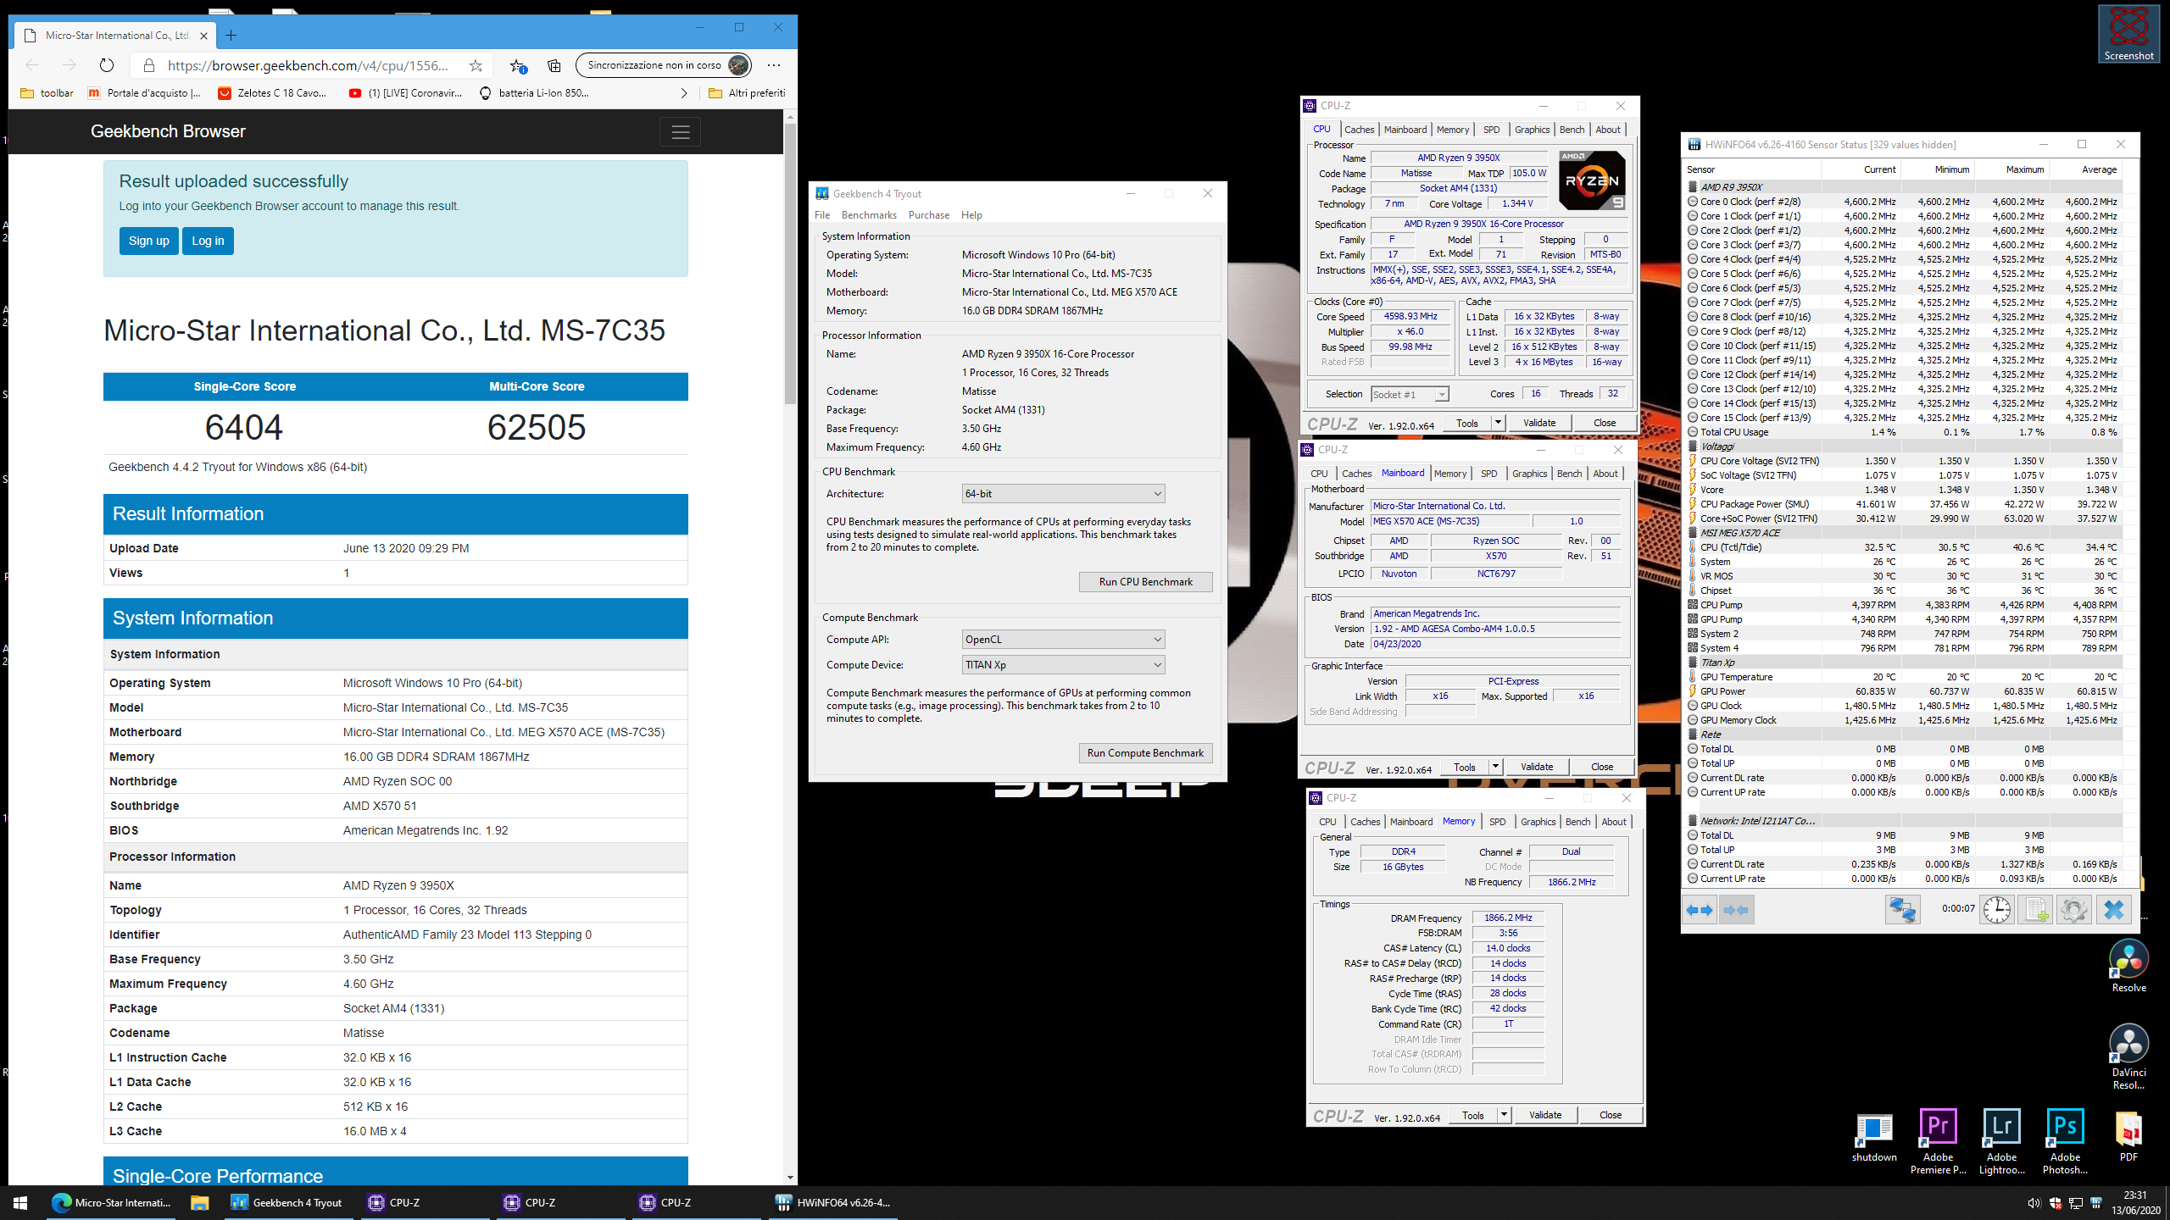Screen dimensions: 2170x1220
Task: Switch to Caches tab in top CPU-Z window
Action: click(1359, 130)
